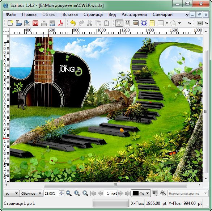This screenshot has width=212, height=211.
Task: Restore the inner document window
Action: point(199,14)
